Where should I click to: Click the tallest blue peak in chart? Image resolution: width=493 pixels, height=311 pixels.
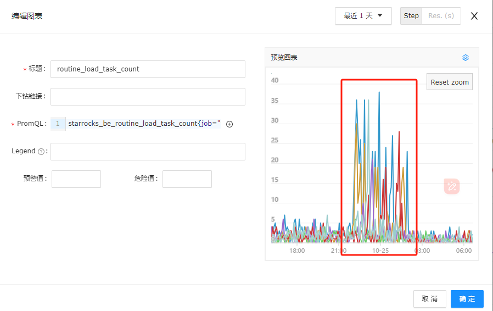[x=379, y=92]
